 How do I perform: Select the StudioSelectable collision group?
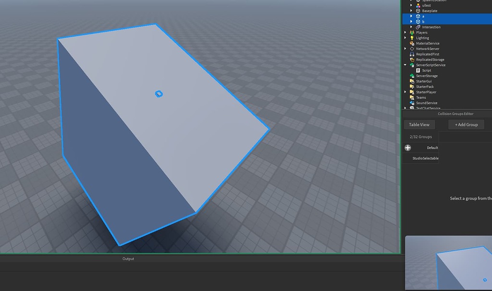(x=426, y=158)
